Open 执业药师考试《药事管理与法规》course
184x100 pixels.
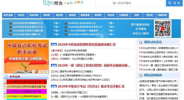click(x=160, y=48)
